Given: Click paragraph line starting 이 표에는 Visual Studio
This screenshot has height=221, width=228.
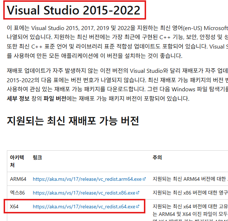Looking at the screenshot, I should tap(117, 28).
